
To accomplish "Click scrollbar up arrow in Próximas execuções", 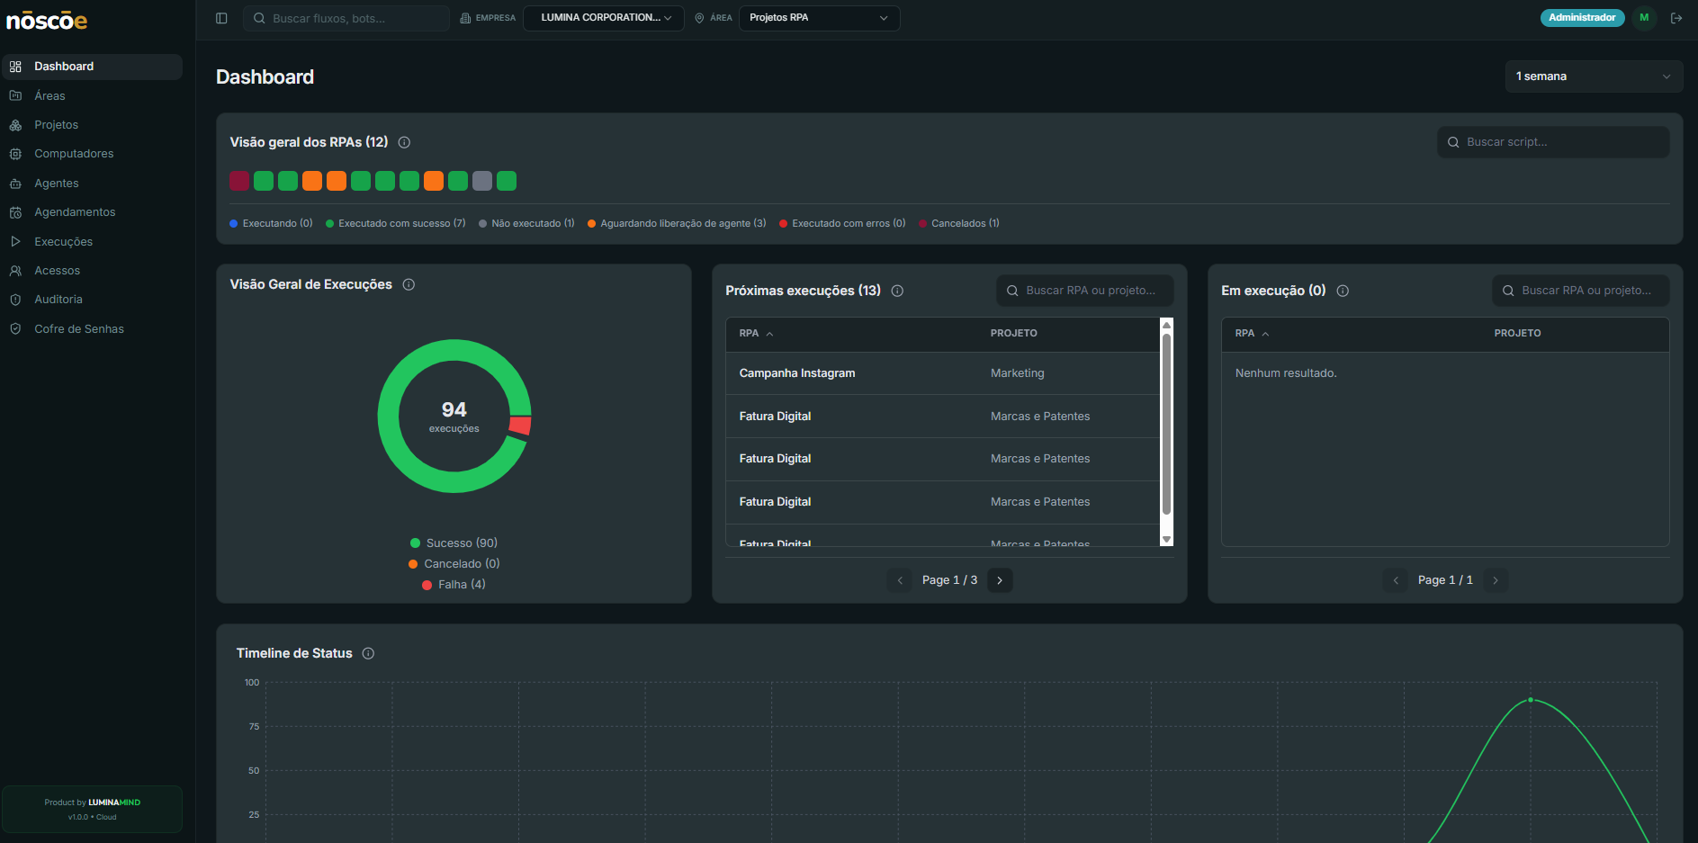I will tap(1166, 325).
